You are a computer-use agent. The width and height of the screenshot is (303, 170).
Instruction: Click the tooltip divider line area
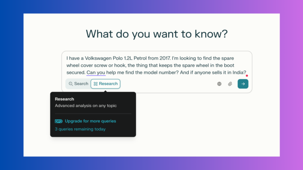click(x=93, y=114)
